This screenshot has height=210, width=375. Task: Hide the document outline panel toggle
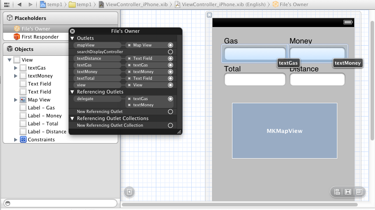pos(129,192)
